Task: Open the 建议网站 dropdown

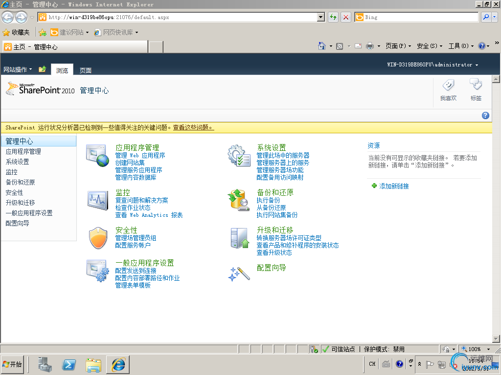Action: [x=87, y=33]
